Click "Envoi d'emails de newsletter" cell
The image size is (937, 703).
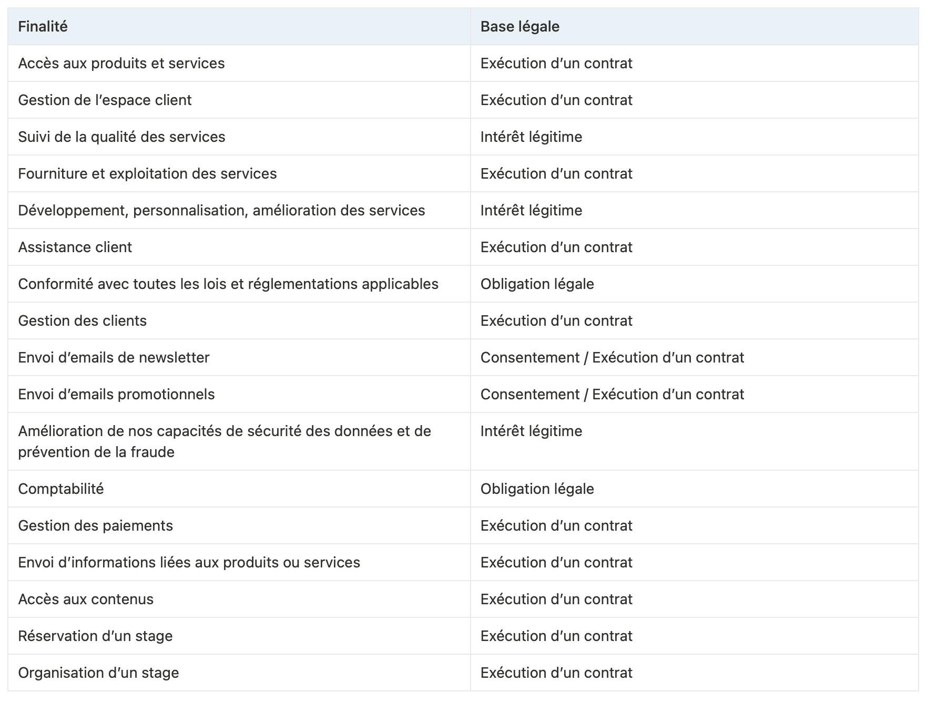click(x=114, y=358)
